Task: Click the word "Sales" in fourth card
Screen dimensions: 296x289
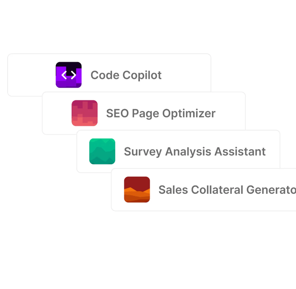Action: pyautogui.click(x=172, y=190)
